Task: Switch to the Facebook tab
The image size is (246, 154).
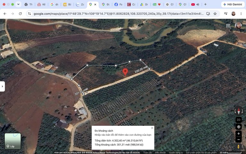Action: pyautogui.click(x=119, y=4)
